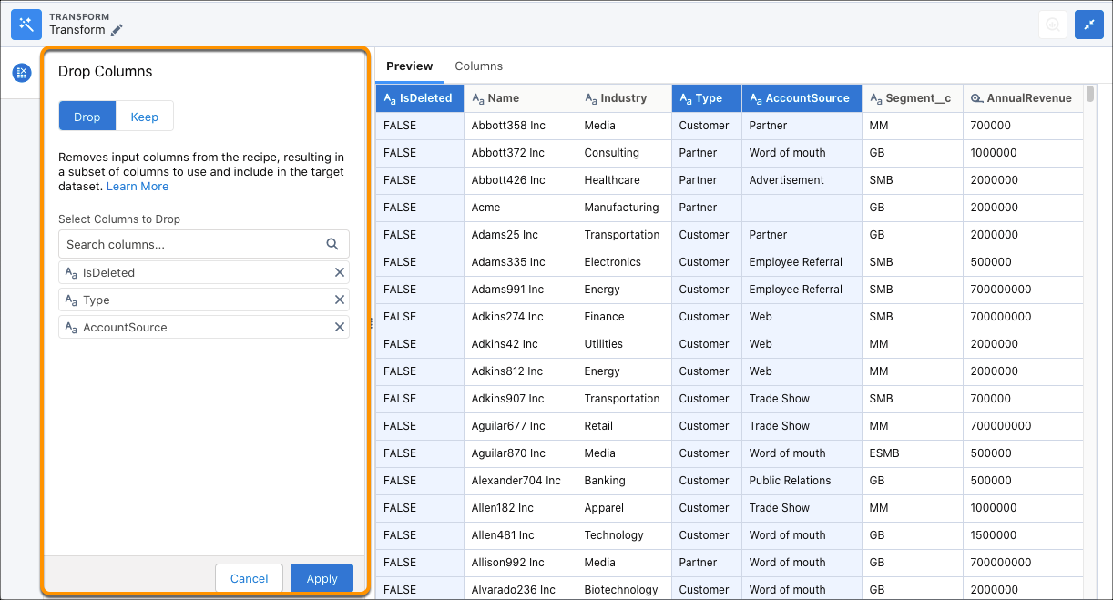Click the panel resize handle between panes
Viewport: 1113px width, 600px height.
click(x=372, y=322)
